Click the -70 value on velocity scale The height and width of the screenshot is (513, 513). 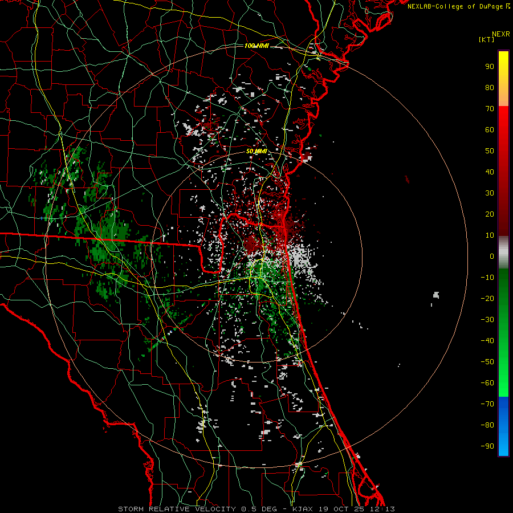coord(487,404)
